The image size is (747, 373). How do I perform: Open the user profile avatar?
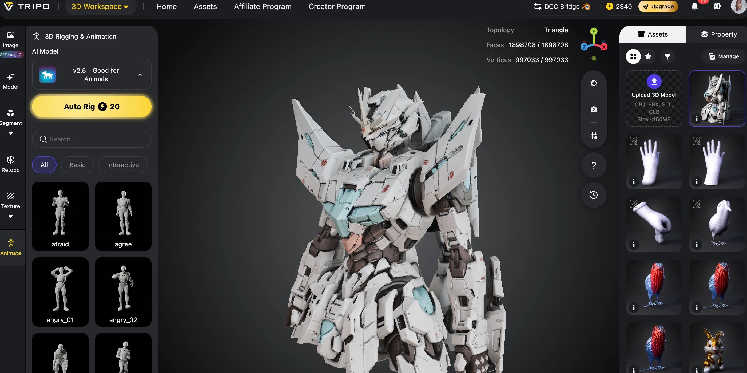[x=739, y=6]
